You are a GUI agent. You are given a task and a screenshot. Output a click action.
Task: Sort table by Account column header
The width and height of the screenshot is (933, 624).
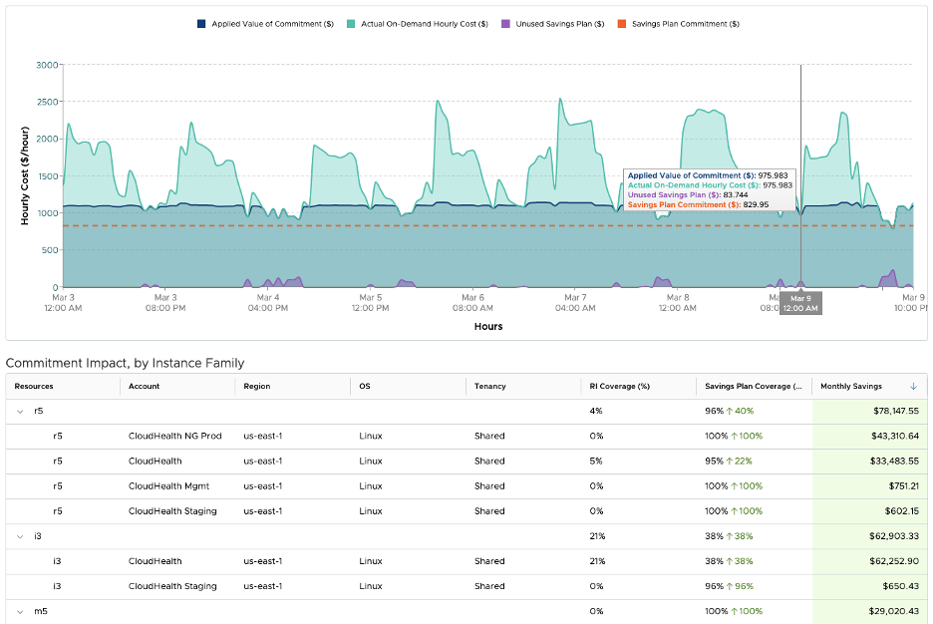click(144, 386)
